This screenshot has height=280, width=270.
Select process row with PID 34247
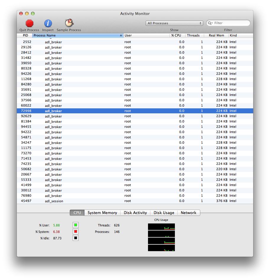[135, 143]
